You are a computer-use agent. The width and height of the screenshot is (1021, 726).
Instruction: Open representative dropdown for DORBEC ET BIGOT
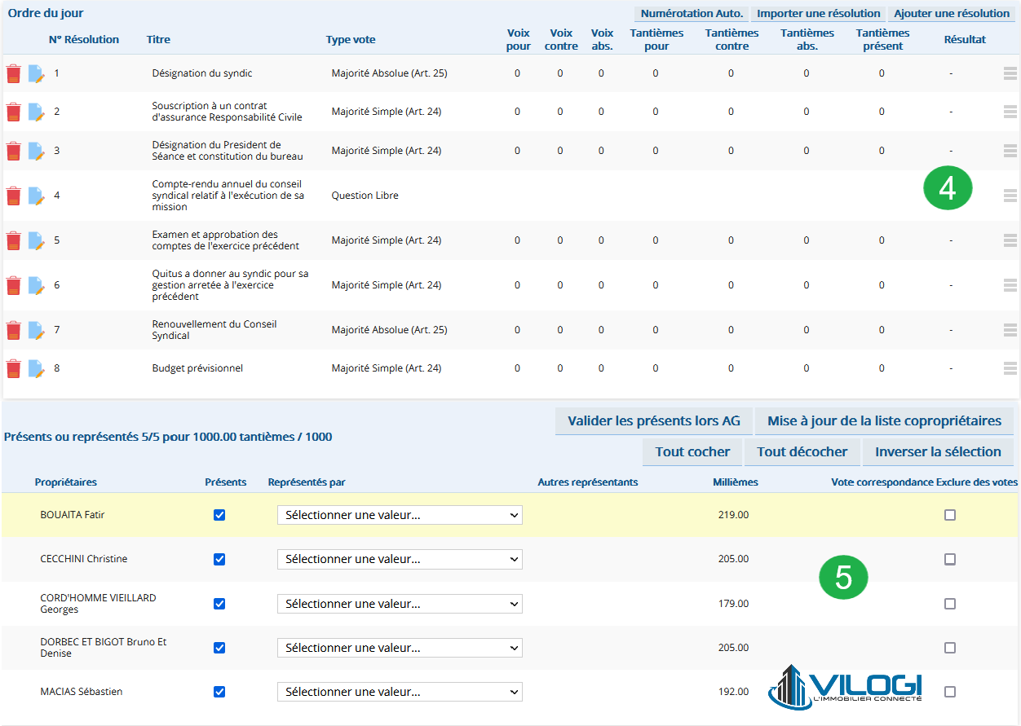tap(400, 648)
